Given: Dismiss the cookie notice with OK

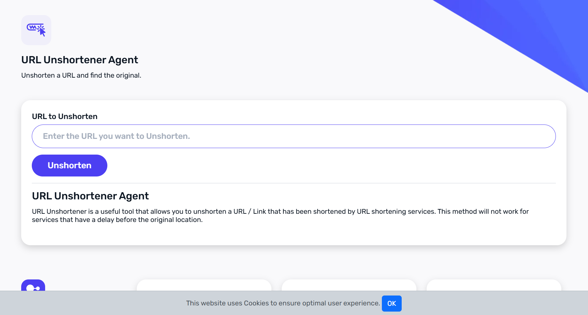Looking at the screenshot, I should (x=391, y=303).
